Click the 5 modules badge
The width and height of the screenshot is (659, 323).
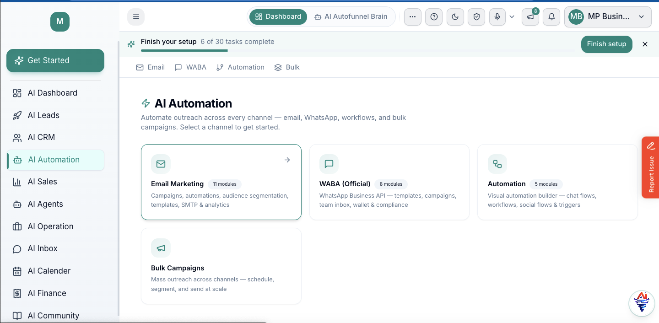point(546,184)
